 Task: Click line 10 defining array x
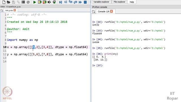(47, 47)
